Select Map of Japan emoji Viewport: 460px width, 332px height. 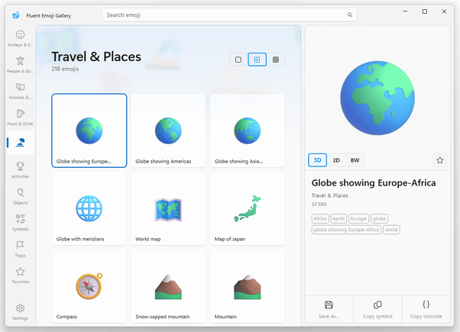tap(248, 208)
